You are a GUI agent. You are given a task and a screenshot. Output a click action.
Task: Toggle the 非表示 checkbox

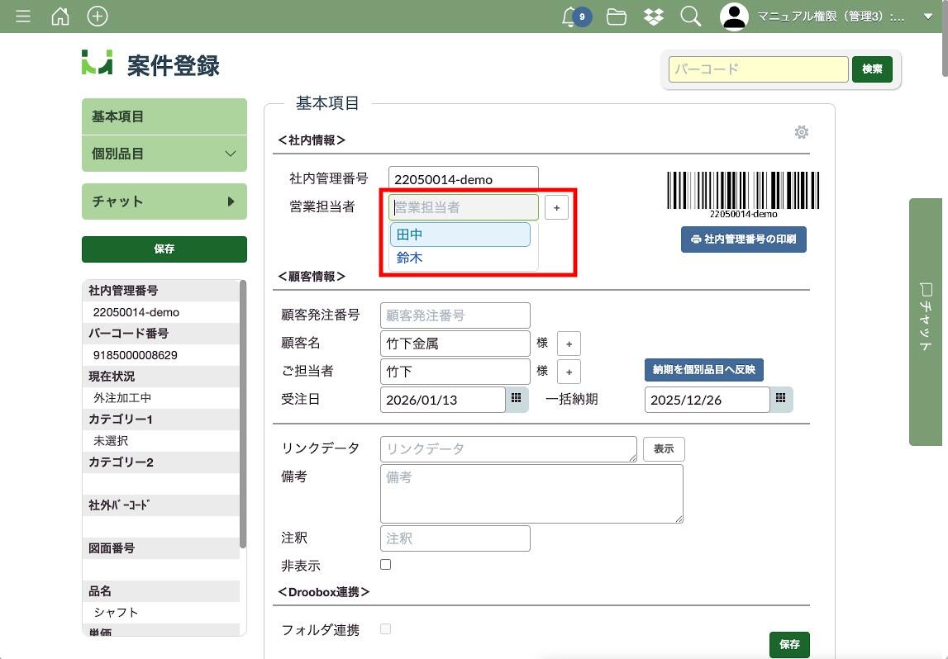coord(385,565)
